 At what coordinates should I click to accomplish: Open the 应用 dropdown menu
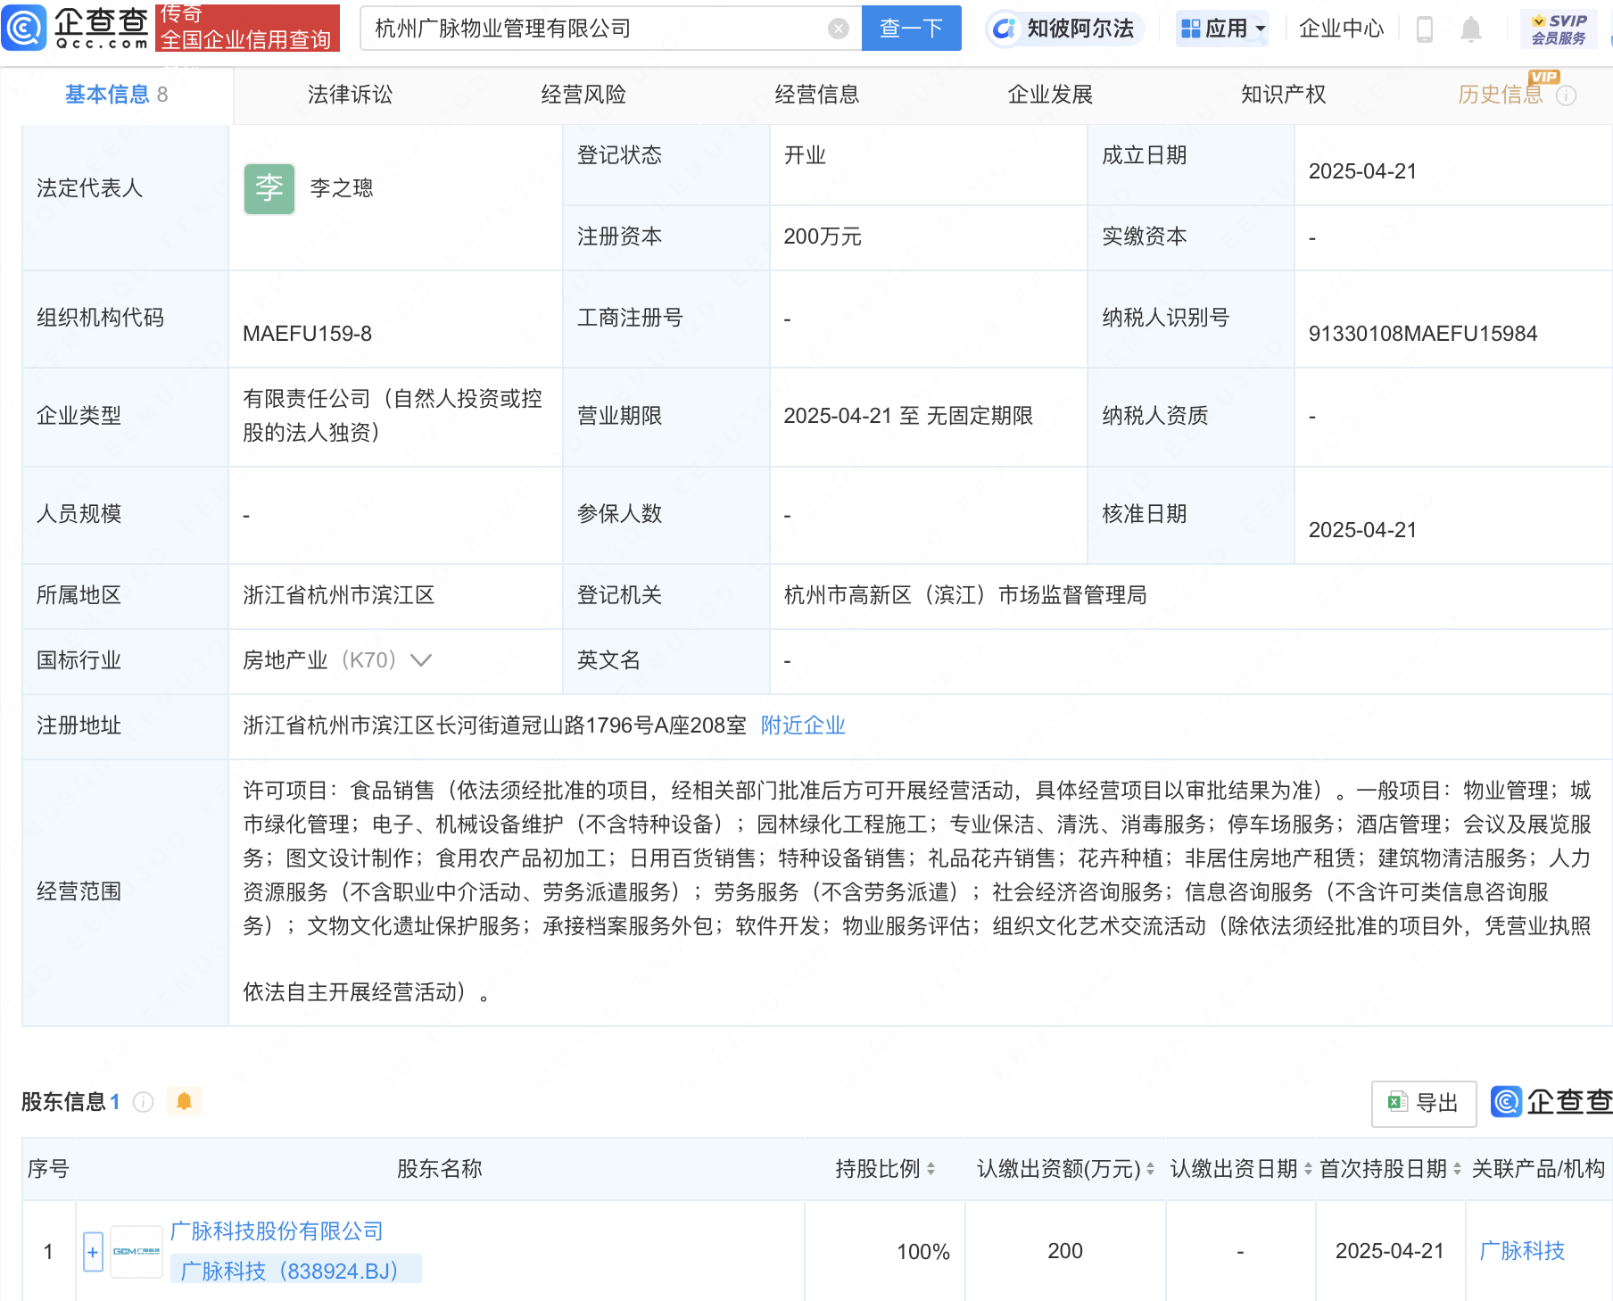[1222, 29]
